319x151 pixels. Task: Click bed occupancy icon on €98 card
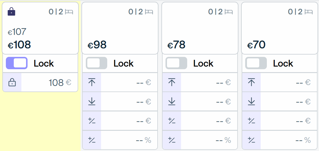(x=149, y=12)
